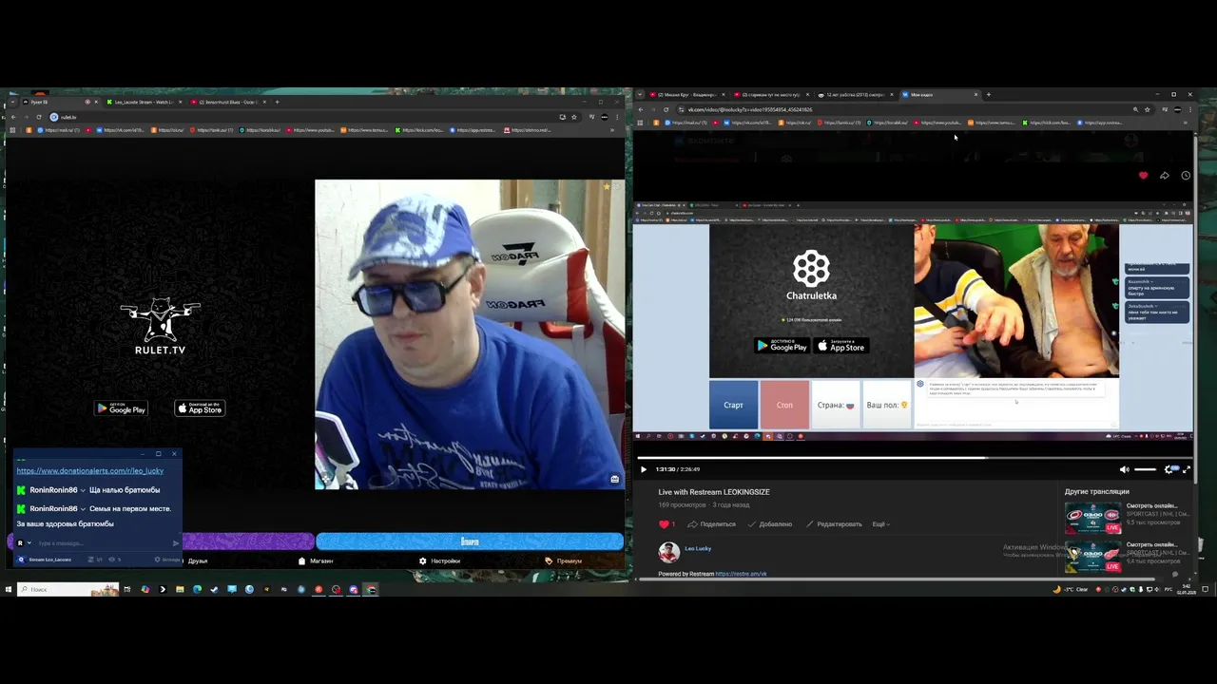Screen dimensions: 1217x684
Task: Open the chat account selector dropdown
Action: tap(24, 543)
